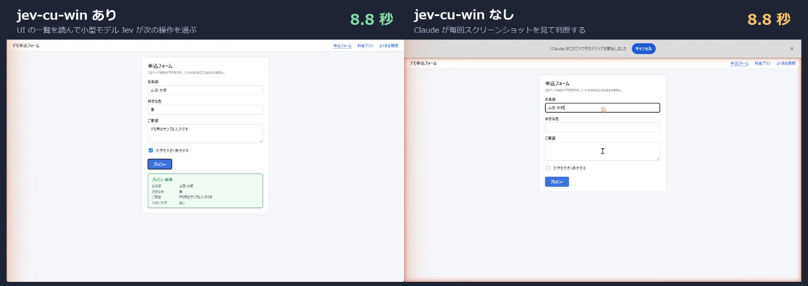This screenshot has width=808, height=286.
Task: Click お名前 input with 山田 太郎, right panel
Action: coord(602,108)
